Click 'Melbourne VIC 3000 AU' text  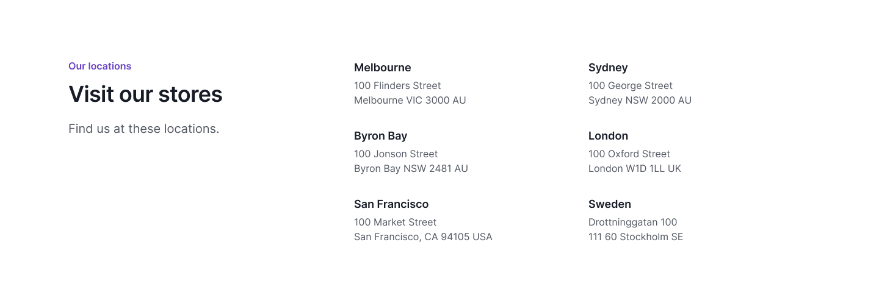click(410, 100)
